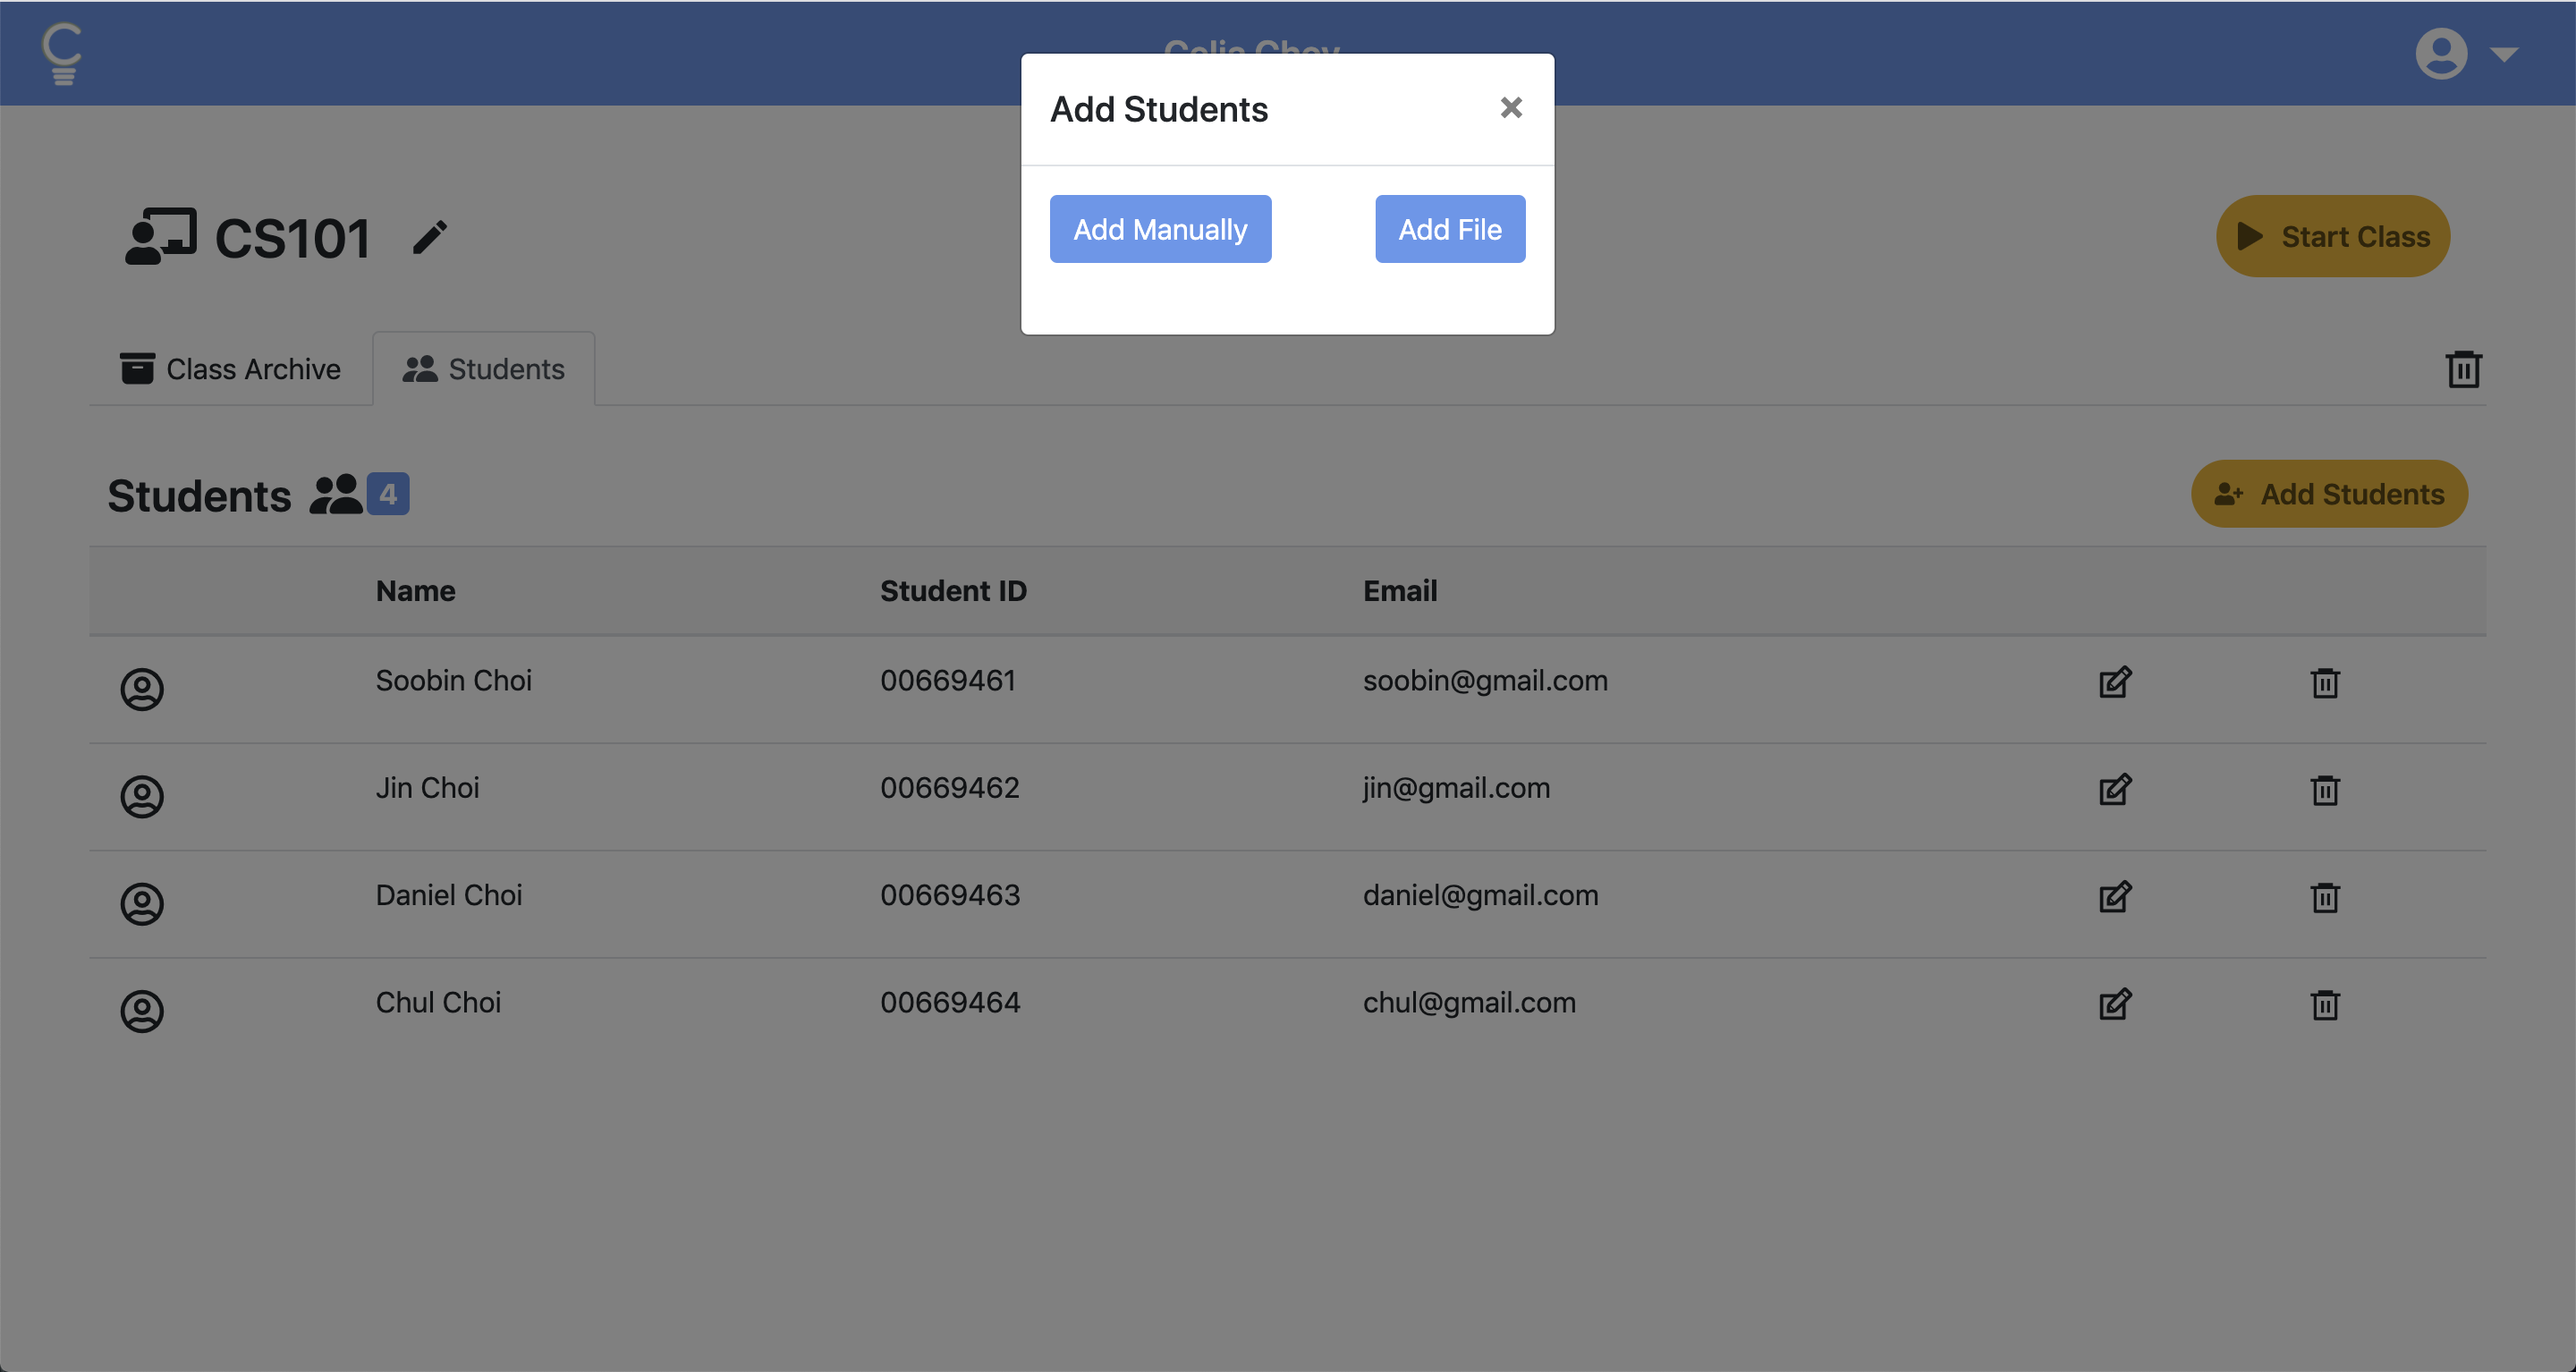Switch to the Class Archive tab
The width and height of the screenshot is (2576, 1372).
coord(231,369)
